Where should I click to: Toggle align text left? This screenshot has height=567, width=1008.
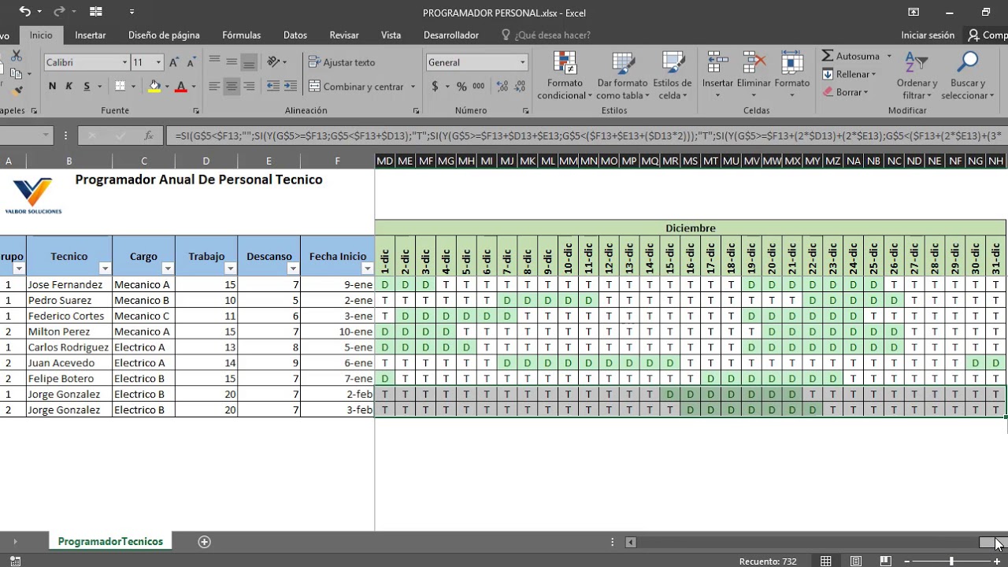[x=214, y=87]
